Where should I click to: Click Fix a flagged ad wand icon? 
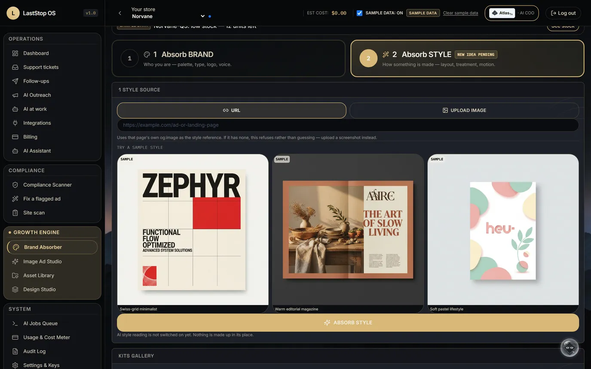click(15, 199)
